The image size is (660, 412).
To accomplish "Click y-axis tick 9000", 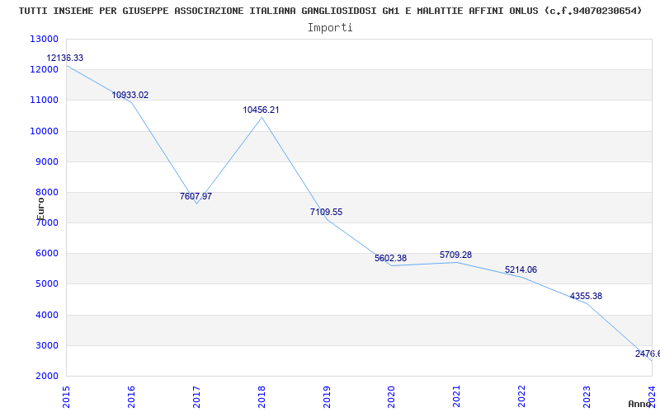I will (46, 162).
